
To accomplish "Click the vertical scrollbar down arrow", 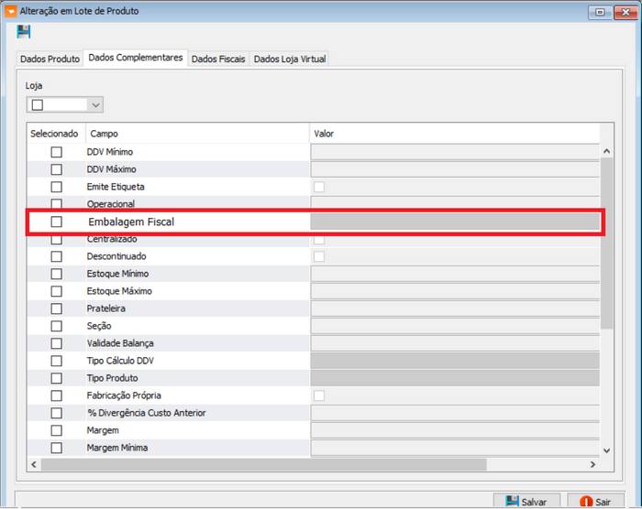I will coord(605,449).
